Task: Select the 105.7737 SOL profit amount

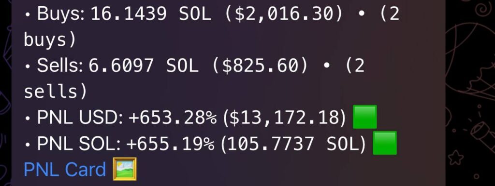Action: 293,144
